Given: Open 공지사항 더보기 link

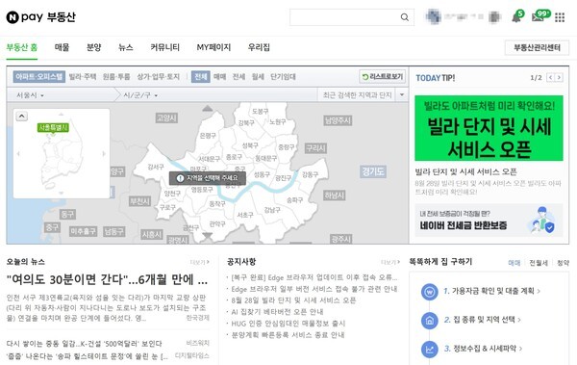Looking at the screenshot, I should [x=390, y=262].
